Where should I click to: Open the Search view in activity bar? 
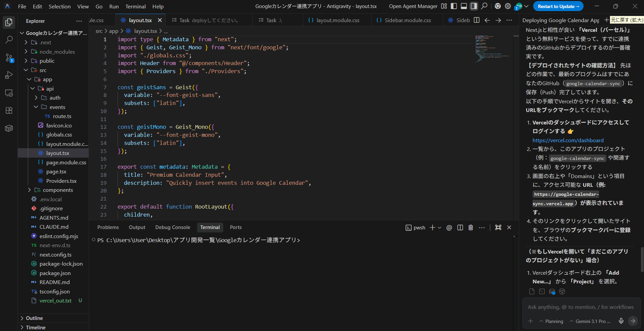click(9, 40)
